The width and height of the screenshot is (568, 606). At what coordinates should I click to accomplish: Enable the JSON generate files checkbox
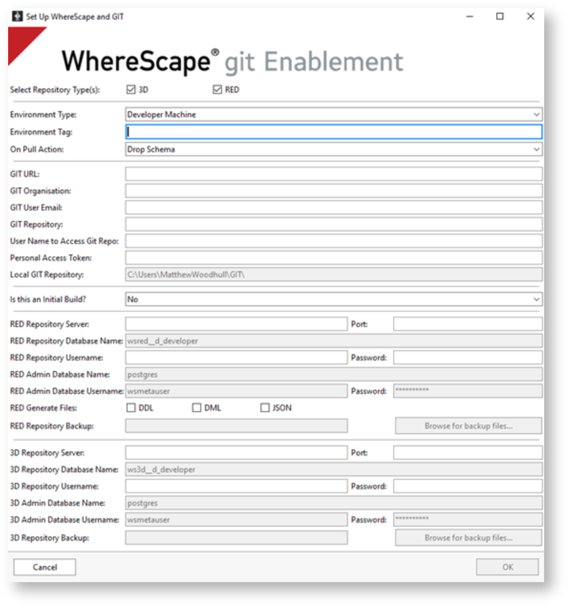coord(265,408)
